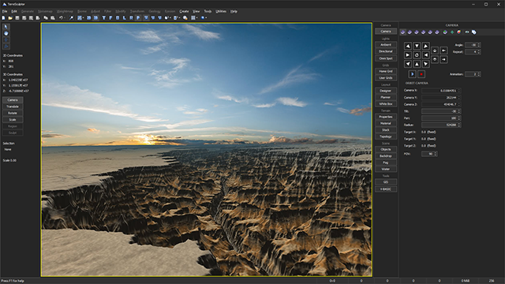
Task: Click the 3D terrain viewport
Action: (207, 150)
